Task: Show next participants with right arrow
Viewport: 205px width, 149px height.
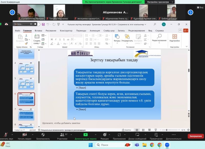Action: point(190,12)
